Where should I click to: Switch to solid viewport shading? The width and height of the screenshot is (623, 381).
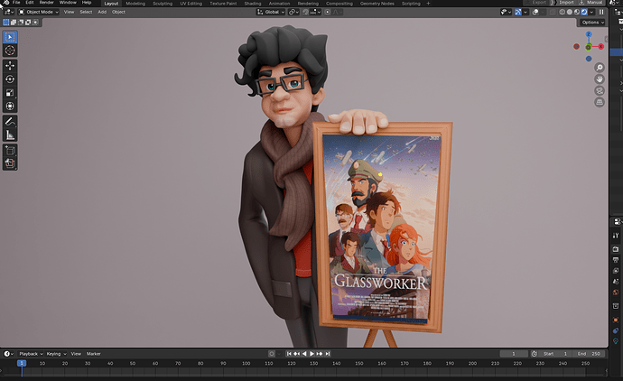(x=570, y=12)
